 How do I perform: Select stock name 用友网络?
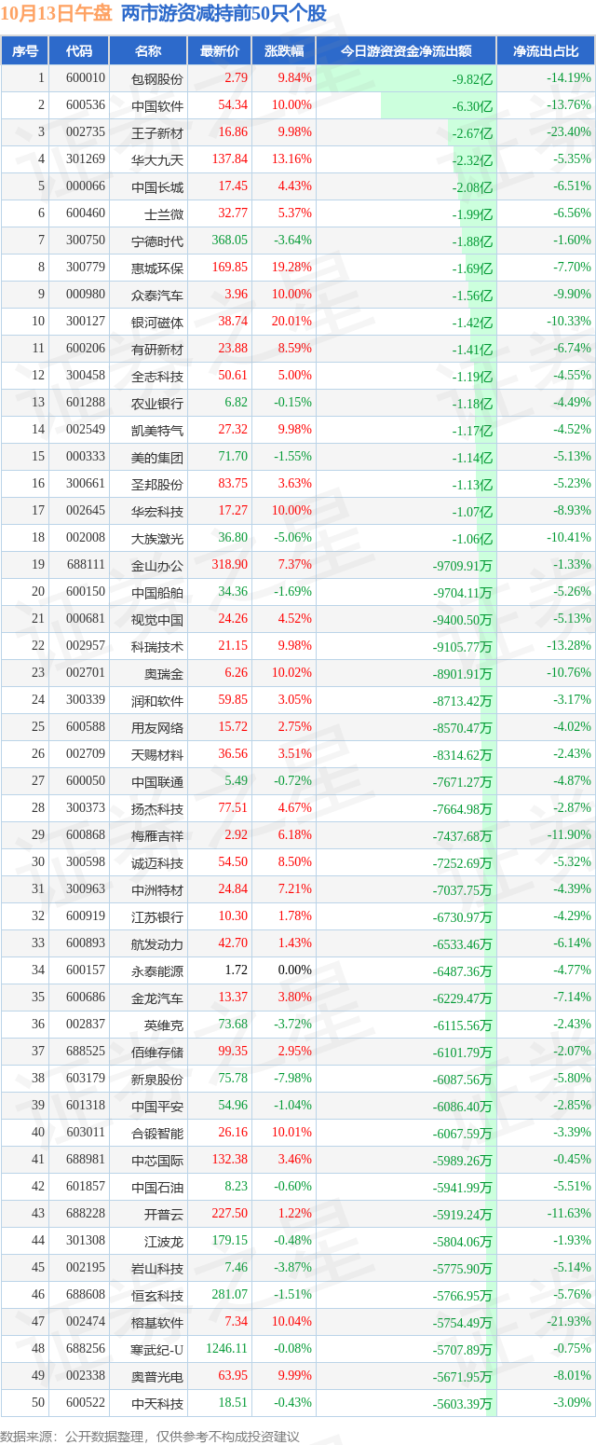click(157, 727)
